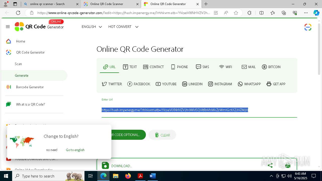Open Favorites list icon
322x181 pixels.
(273, 13)
